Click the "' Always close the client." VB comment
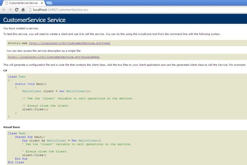Image resolution: width=247 pixels, height=165 pixels. 45,151
